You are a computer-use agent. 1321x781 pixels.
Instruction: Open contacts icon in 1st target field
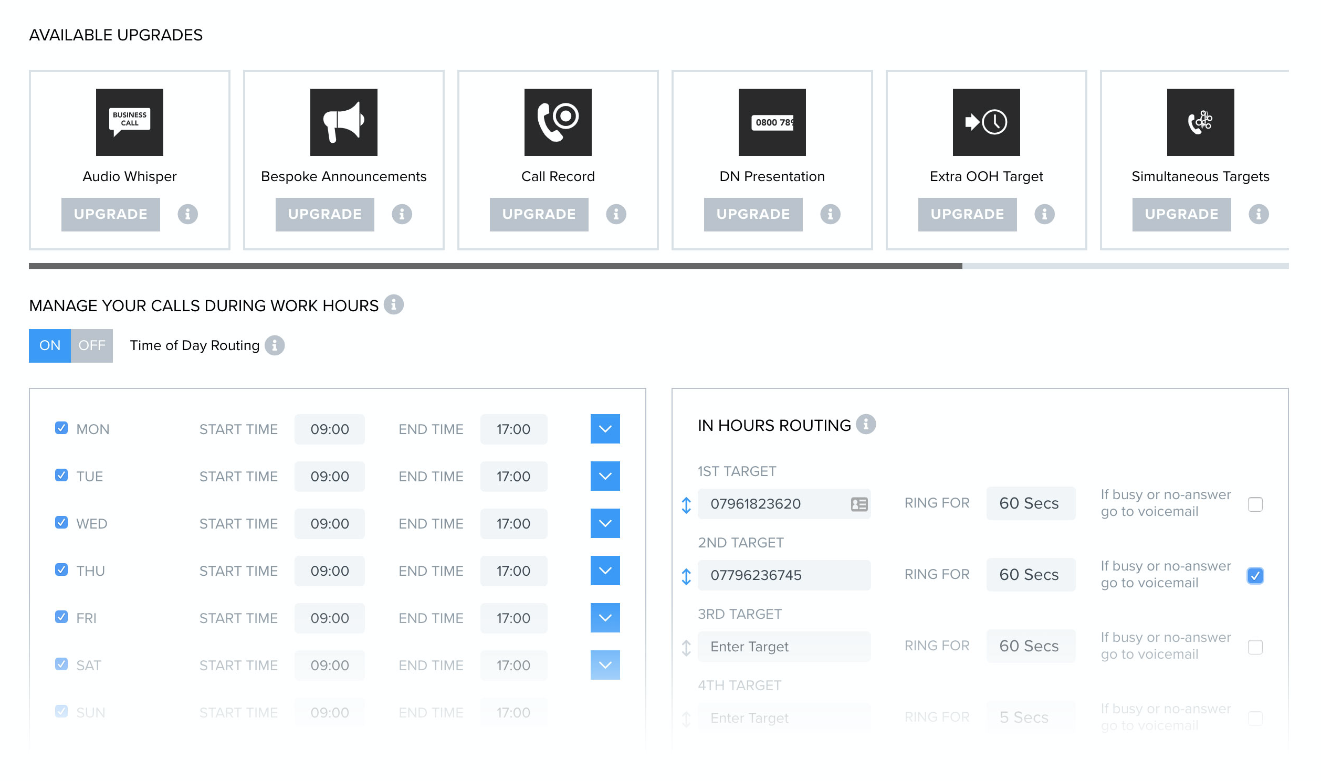pyautogui.click(x=859, y=505)
